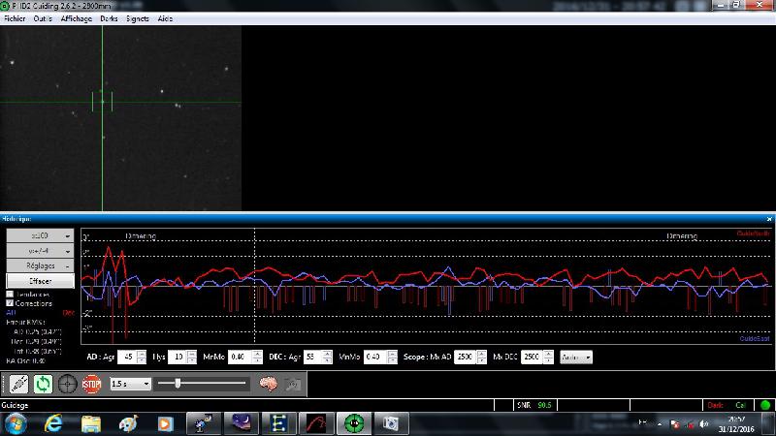Increase AD MnMo with up spinner arrow
The height and width of the screenshot is (436, 776).
tap(257, 354)
